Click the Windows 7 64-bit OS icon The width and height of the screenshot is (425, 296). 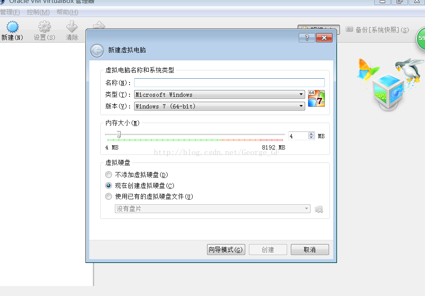tap(316, 98)
